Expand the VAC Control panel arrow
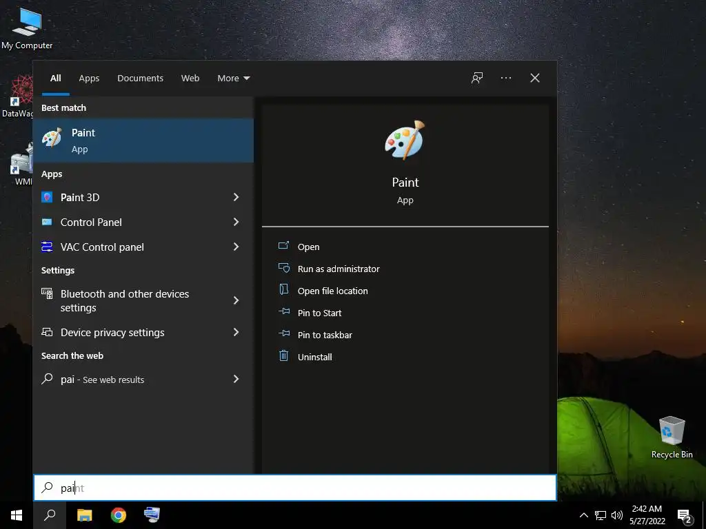 pos(236,247)
